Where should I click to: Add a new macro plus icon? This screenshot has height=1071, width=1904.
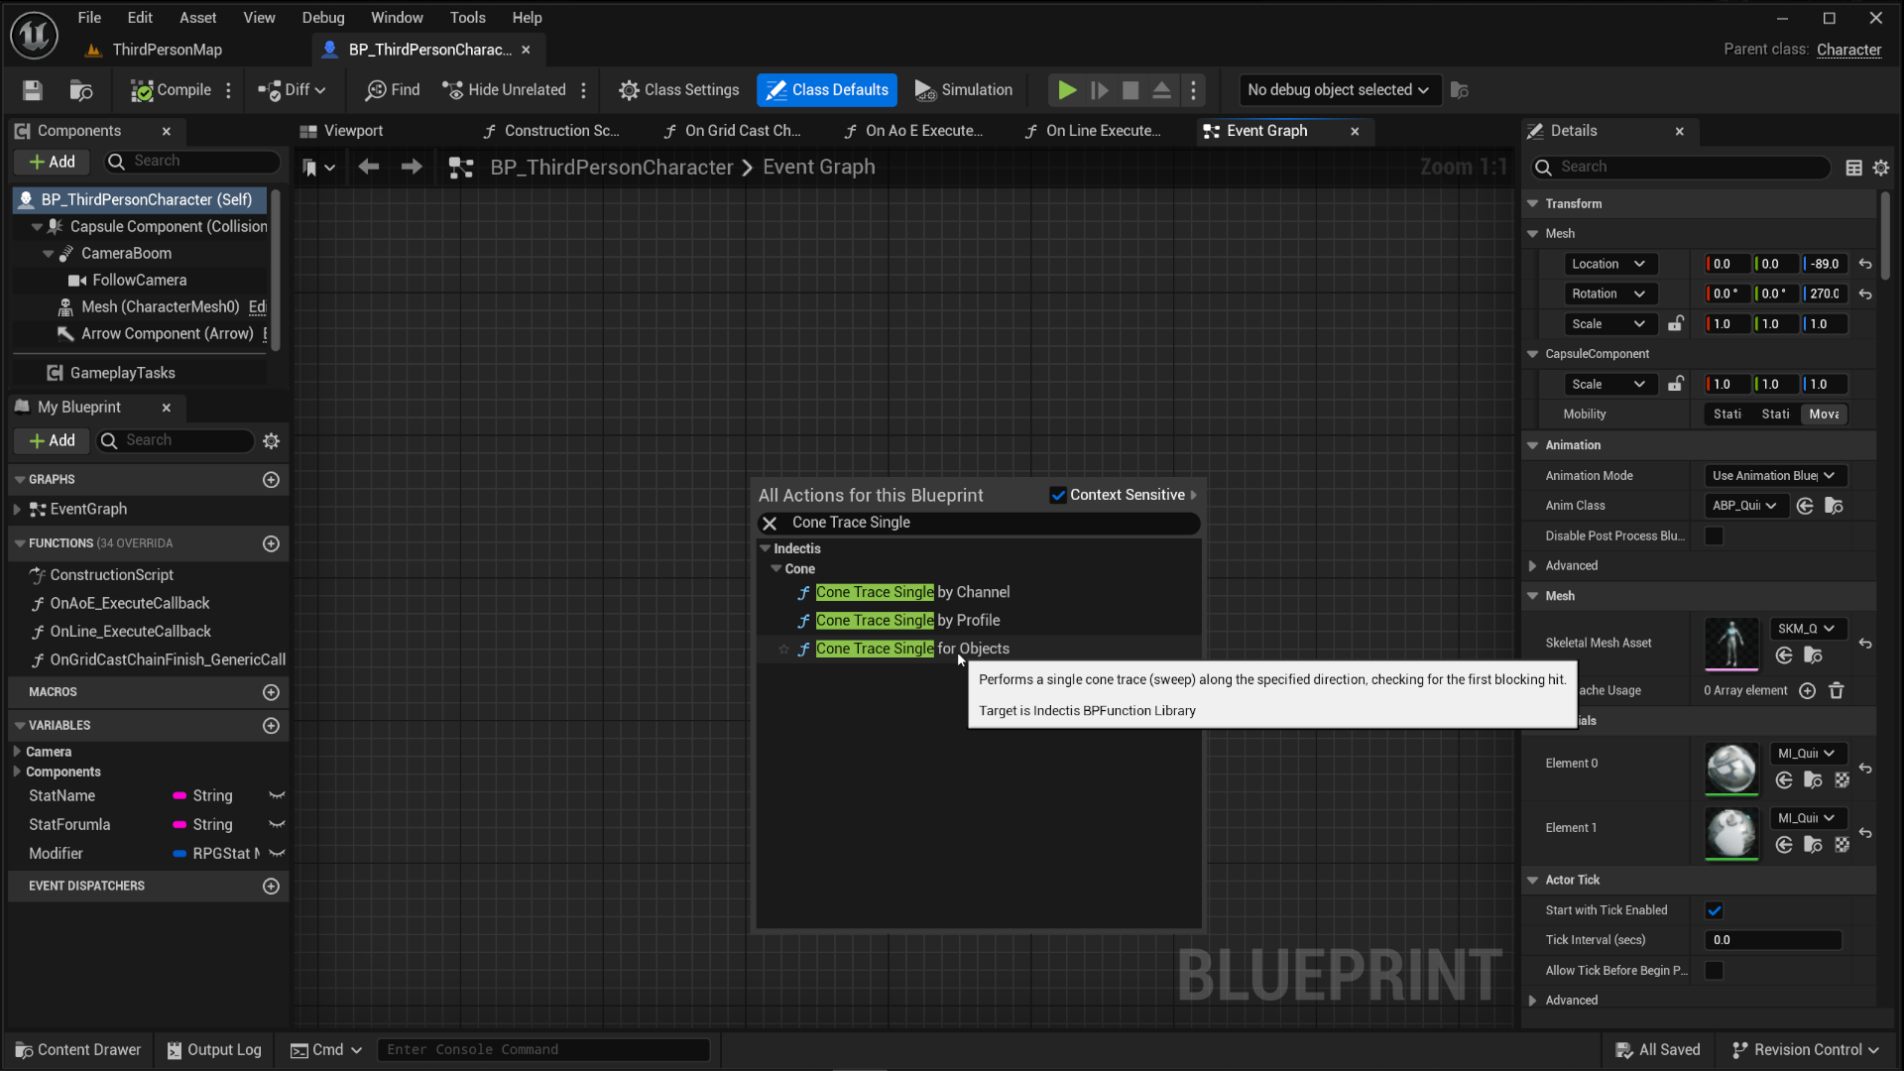(x=271, y=692)
